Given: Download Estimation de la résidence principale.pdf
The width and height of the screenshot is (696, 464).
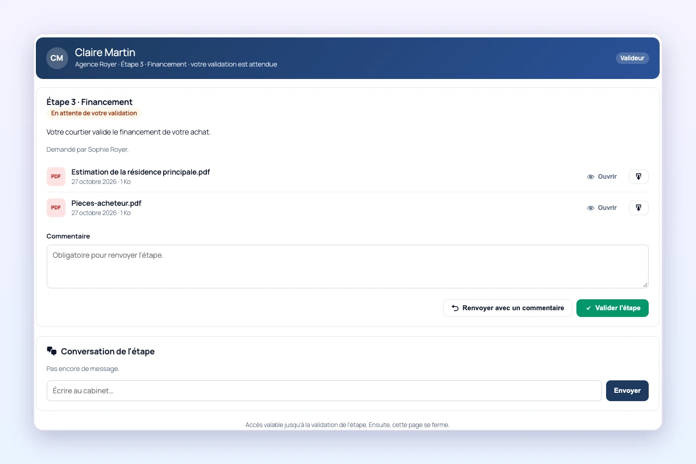Looking at the screenshot, I should click(638, 177).
